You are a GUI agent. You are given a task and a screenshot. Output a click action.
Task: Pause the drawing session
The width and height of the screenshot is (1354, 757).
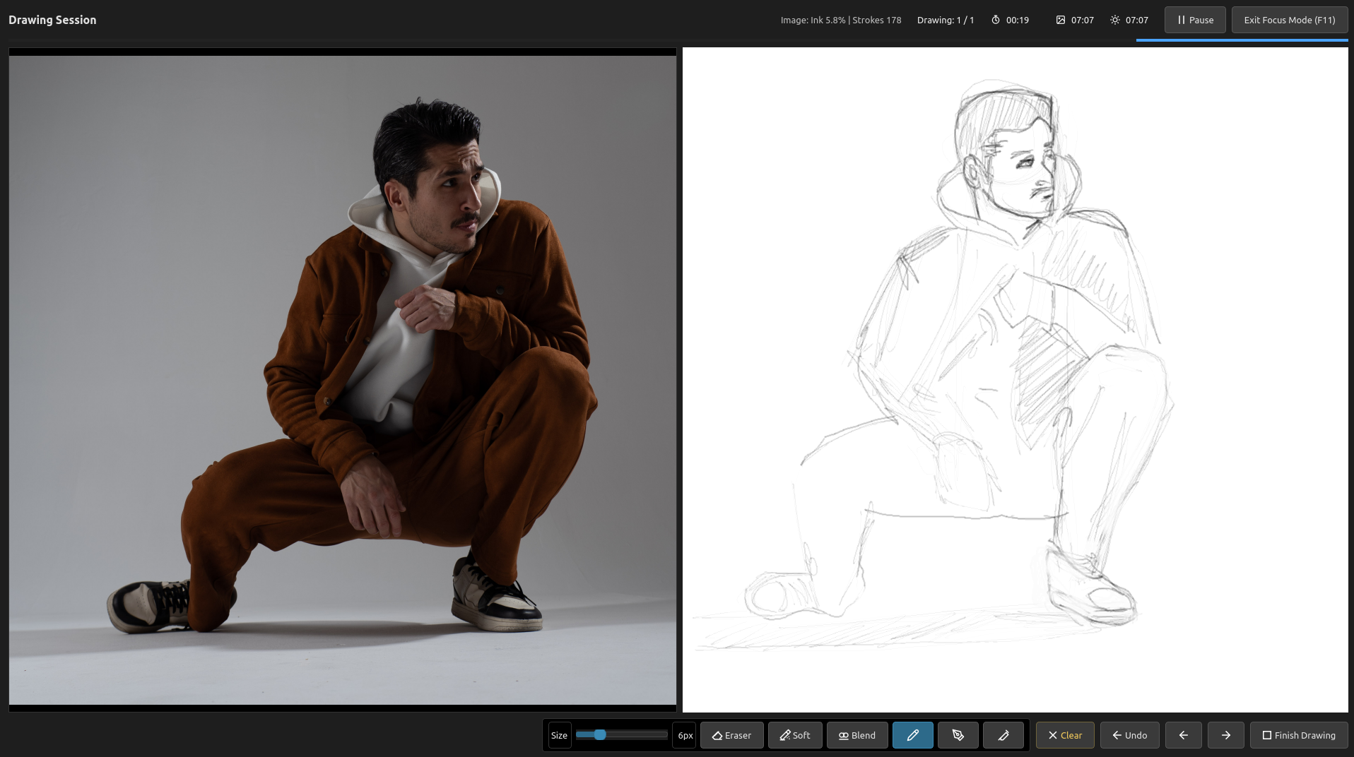click(1195, 20)
